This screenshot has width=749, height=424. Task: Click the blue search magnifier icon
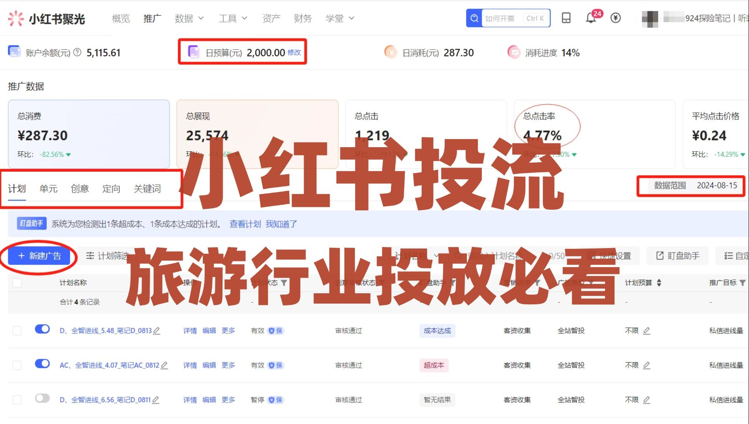tap(474, 18)
